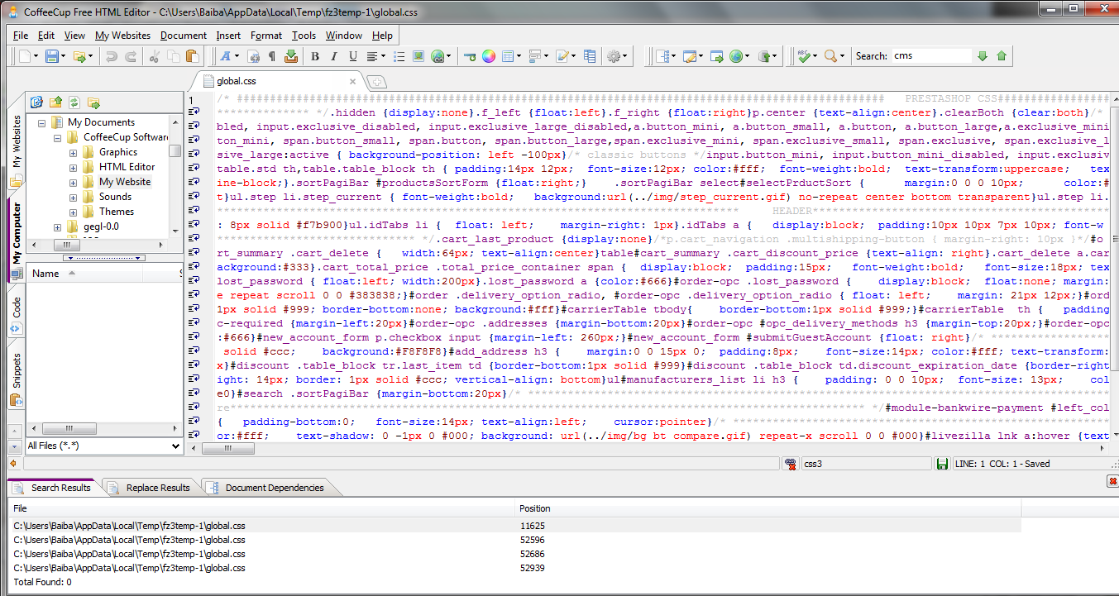Click the Paste clipboard icon
The height and width of the screenshot is (596, 1119).
pyautogui.click(x=193, y=56)
